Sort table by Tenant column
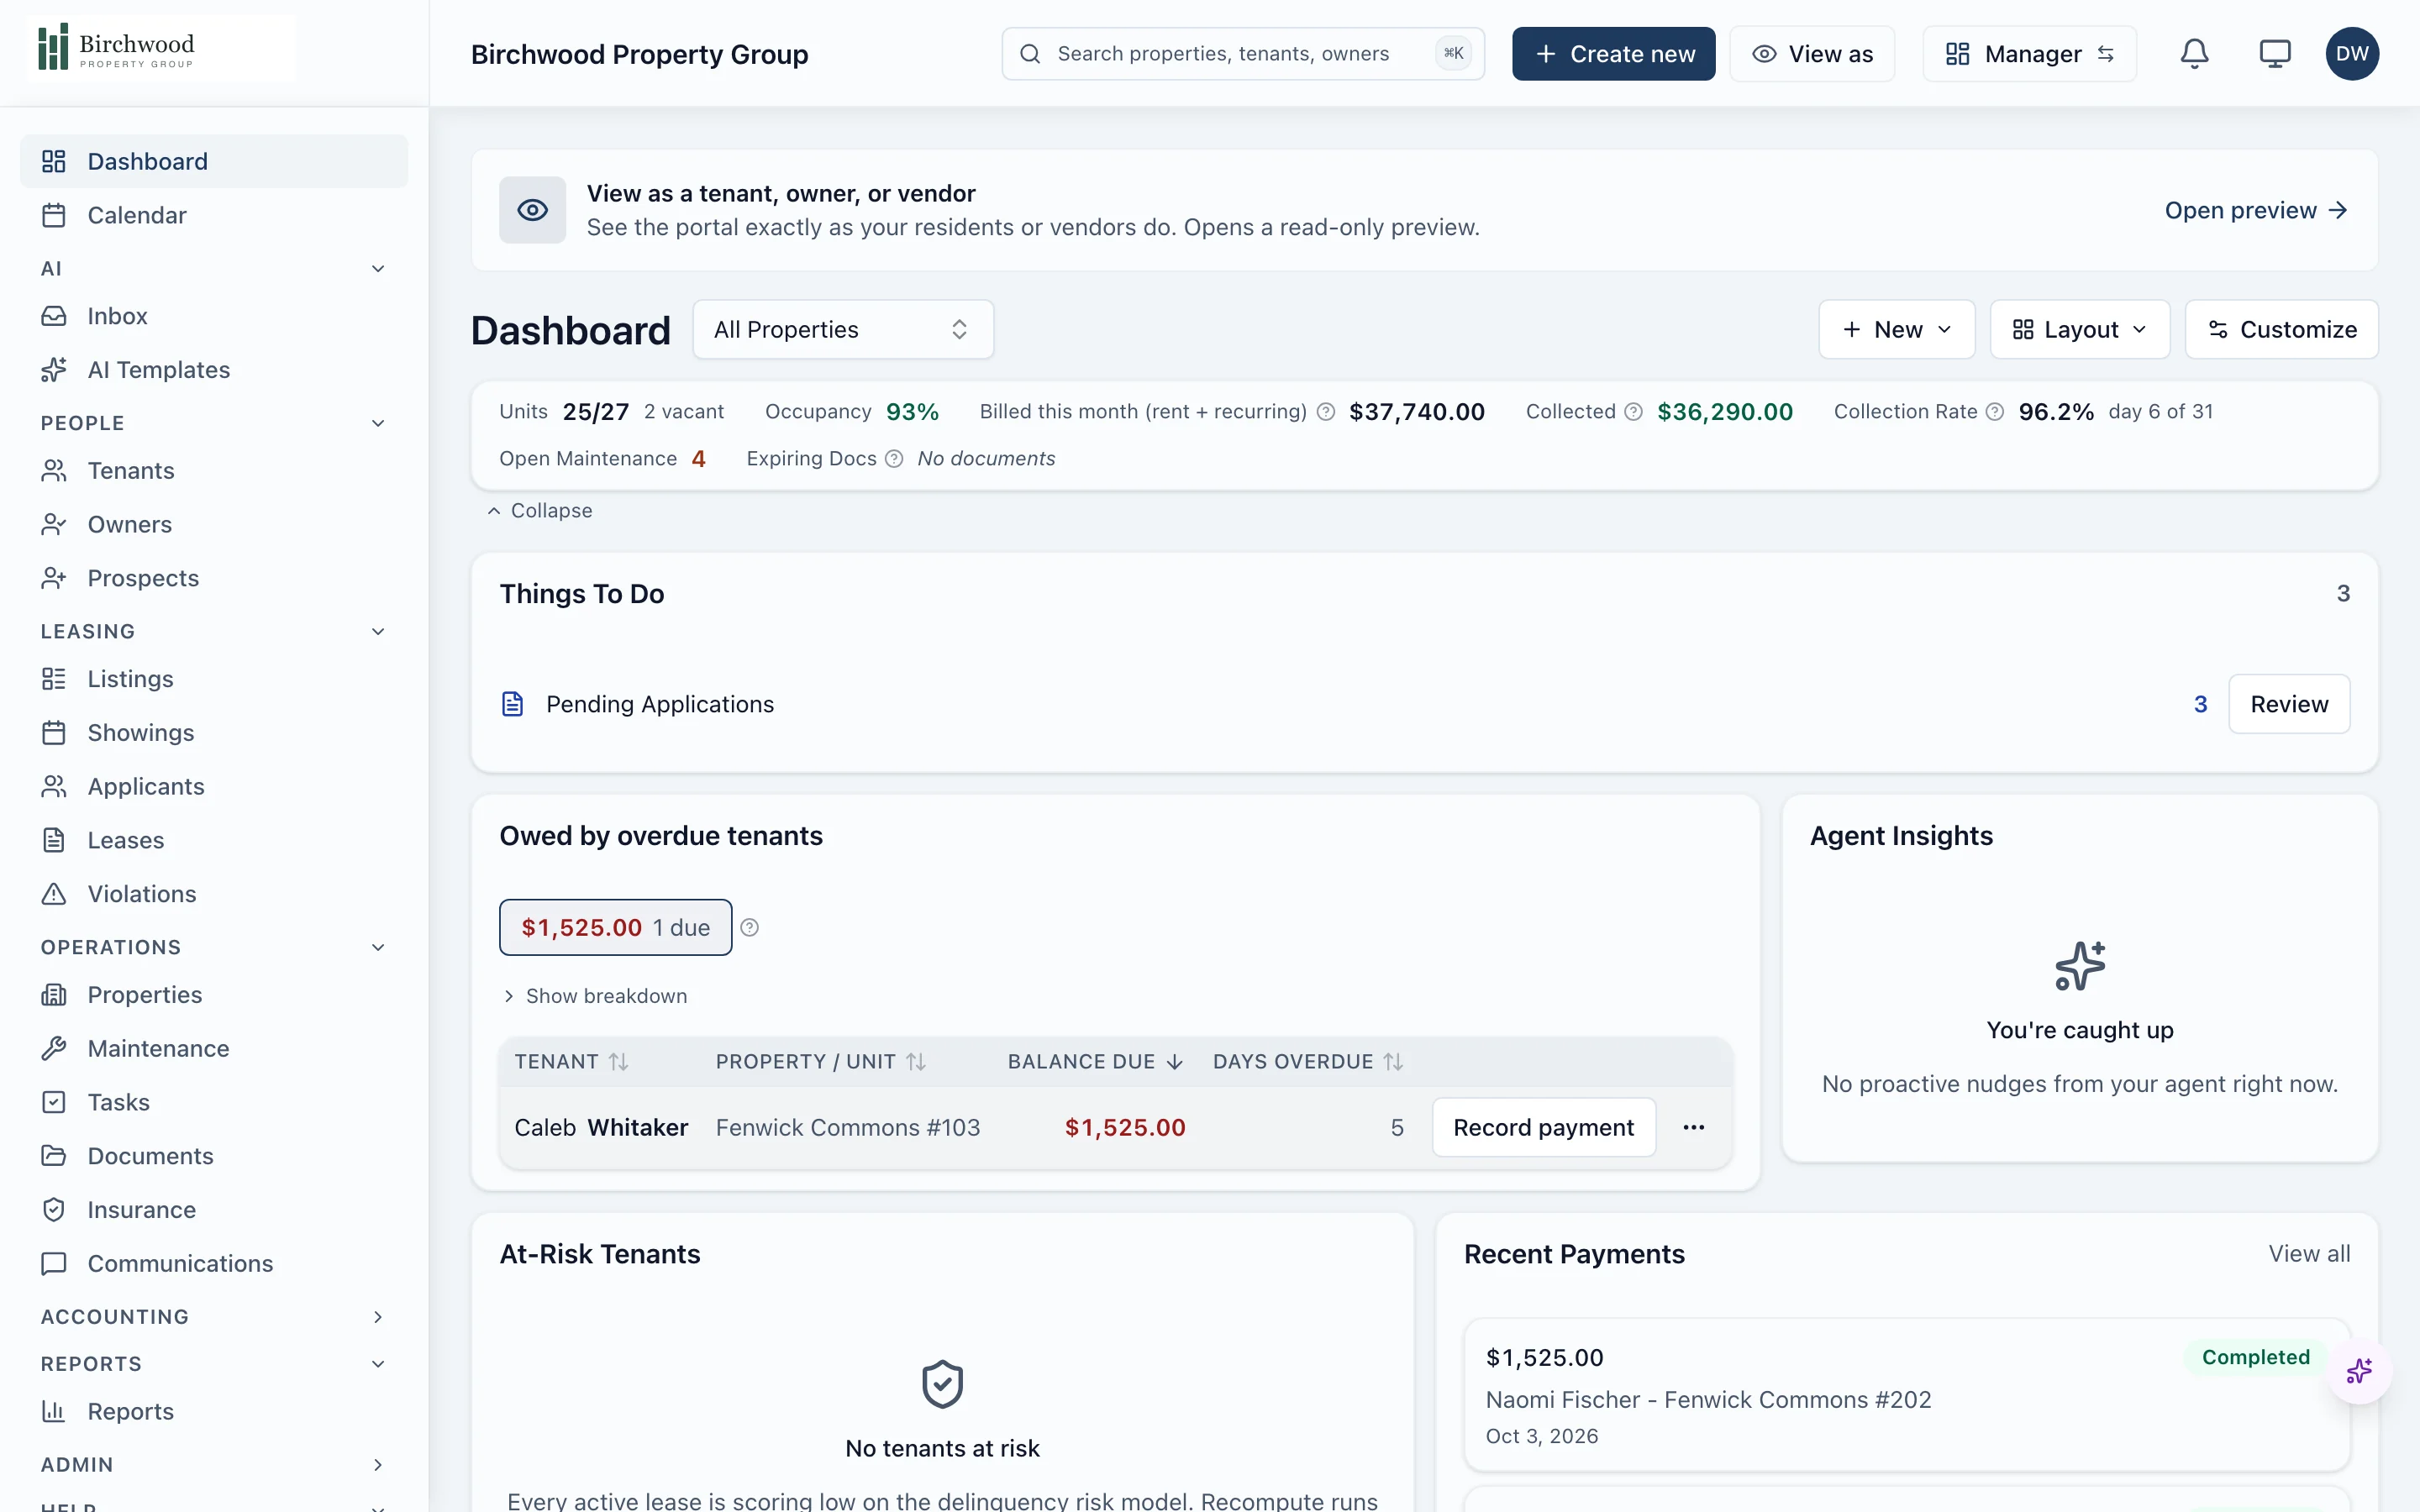 571,1062
